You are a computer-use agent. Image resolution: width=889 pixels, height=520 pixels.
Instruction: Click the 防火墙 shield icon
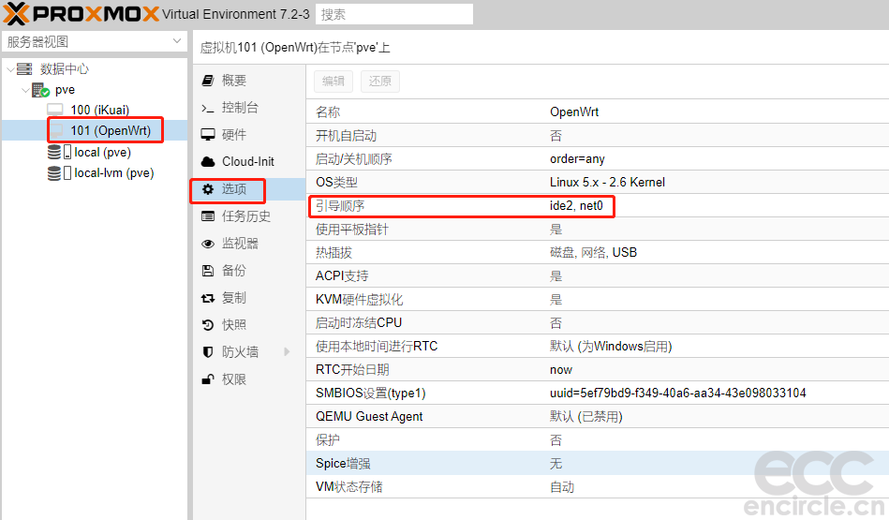click(x=208, y=352)
